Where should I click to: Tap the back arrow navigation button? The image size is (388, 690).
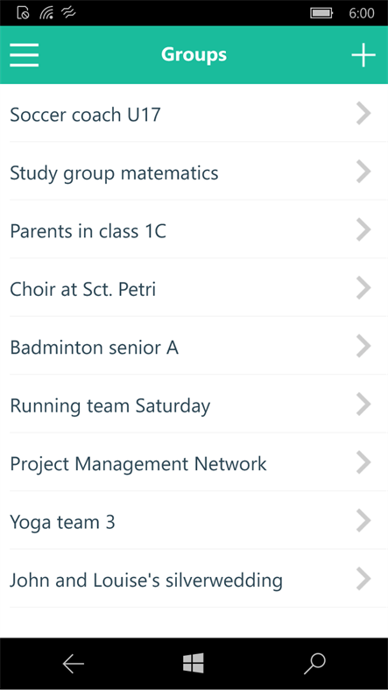pyautogui.click(x=73, y=664)
